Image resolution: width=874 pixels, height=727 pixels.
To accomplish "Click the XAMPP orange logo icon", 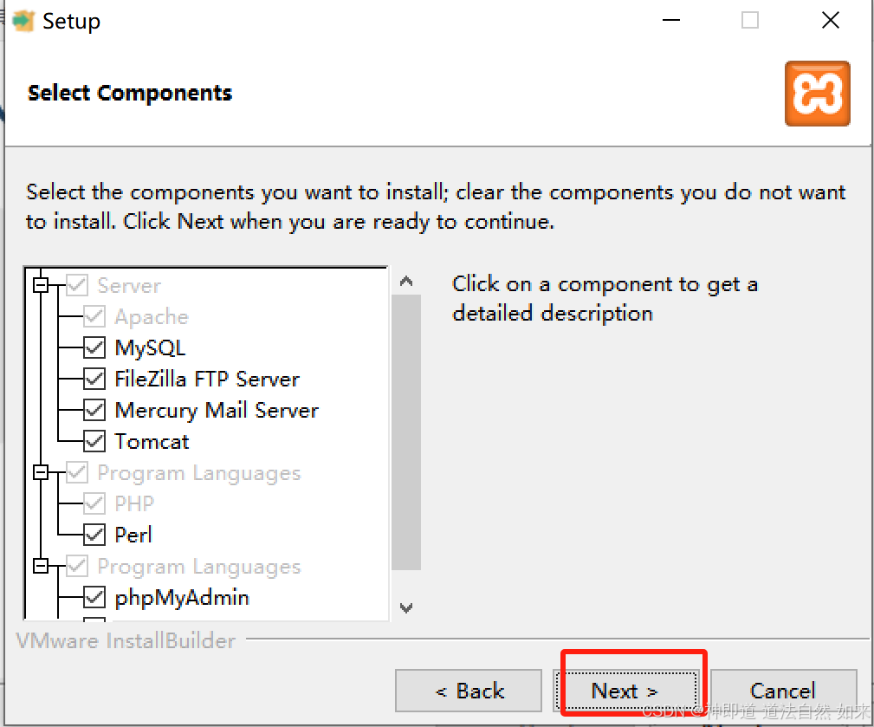I will click(817, 94).
